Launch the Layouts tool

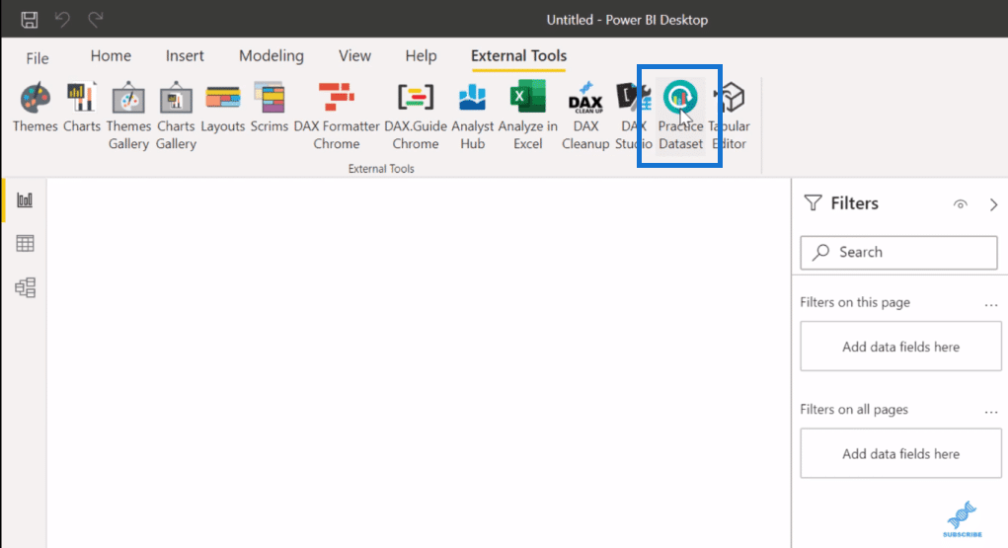222,108
